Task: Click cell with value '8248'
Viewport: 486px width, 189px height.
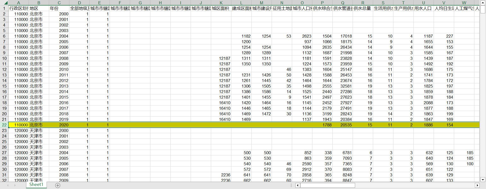Action: coord(342,175)
